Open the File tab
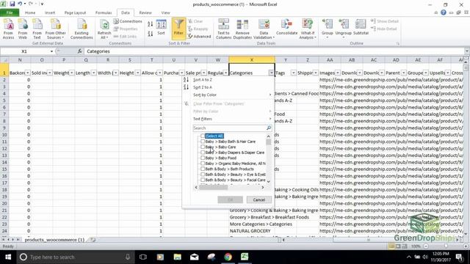This screenshot has width=470, height=264. click(10, 12)
